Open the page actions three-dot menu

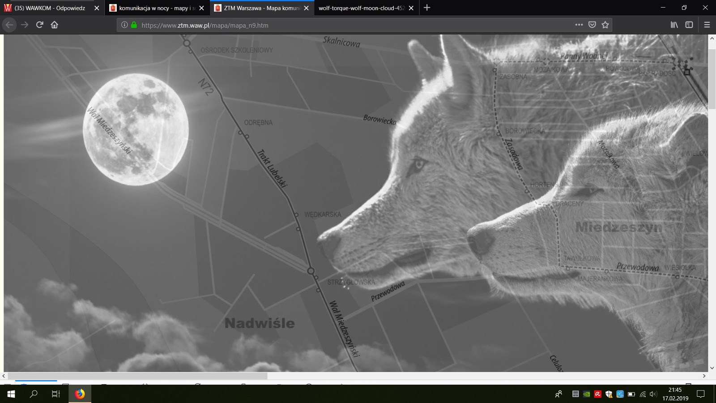click(x=579, y=25)
